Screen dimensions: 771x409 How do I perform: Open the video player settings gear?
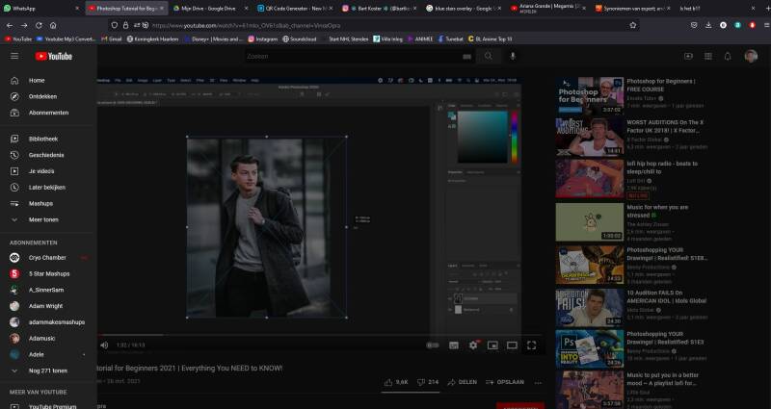coord(472,345)
